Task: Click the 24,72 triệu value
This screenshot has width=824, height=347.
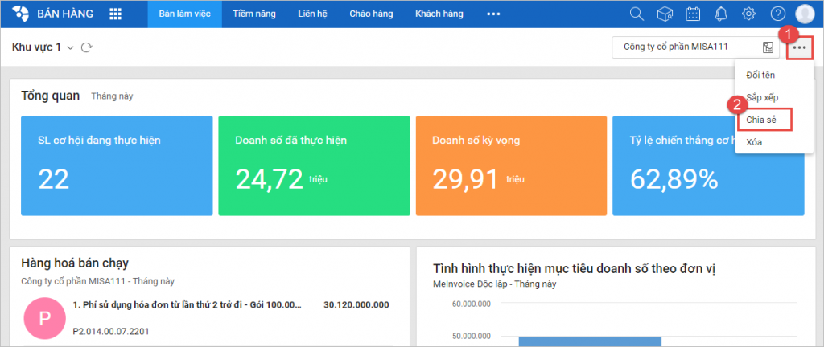Action: click(281, 179)
